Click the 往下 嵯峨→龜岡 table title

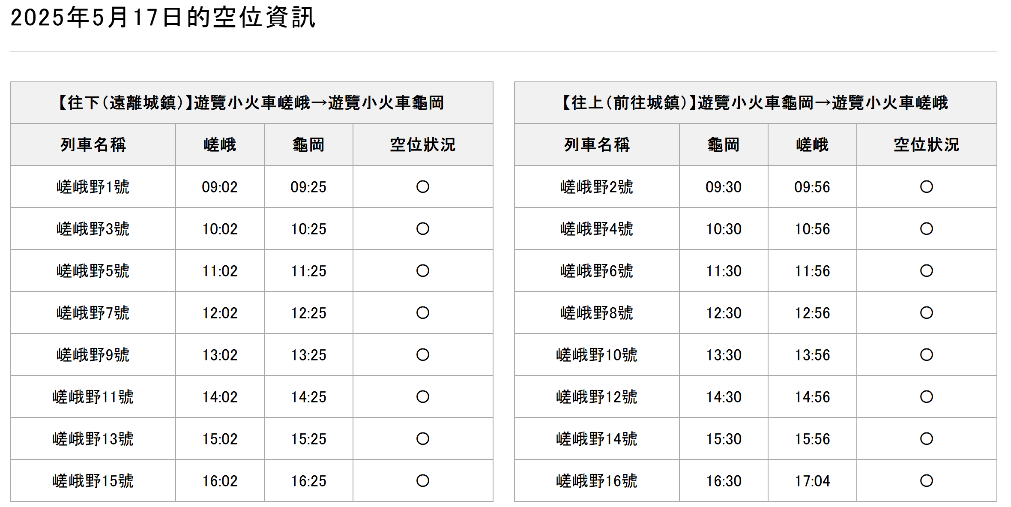pyautogui.click(x=252, y=103)
